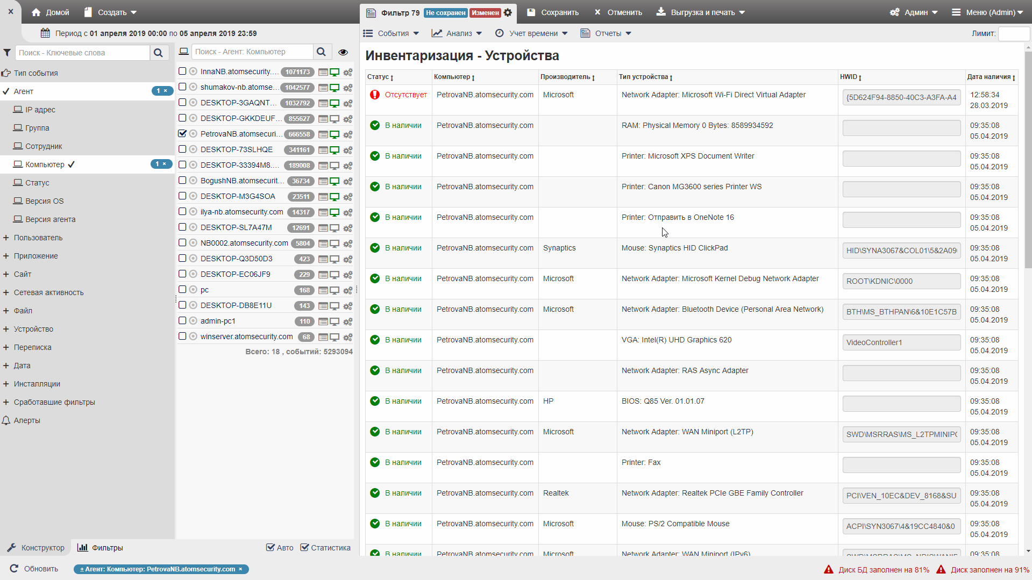Image resolution: width=1032 pixels, height=580 pixels.
Task: Sort table by Статус column header
Action: click(x=380, y=77)
